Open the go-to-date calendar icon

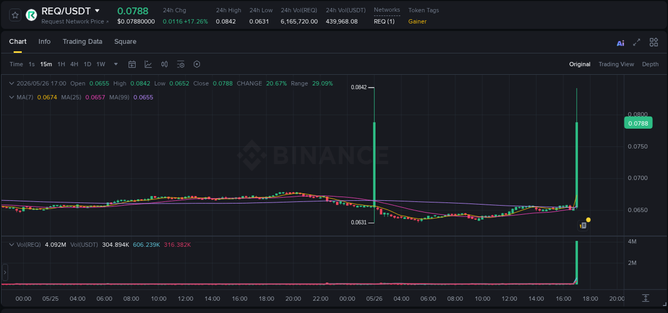point(132,64)
